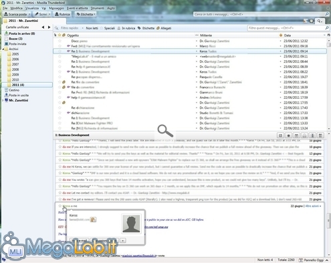Open the Etichetta tag dropdown in toolbar
Screen dimensions: 331x263
coord(86,14)
